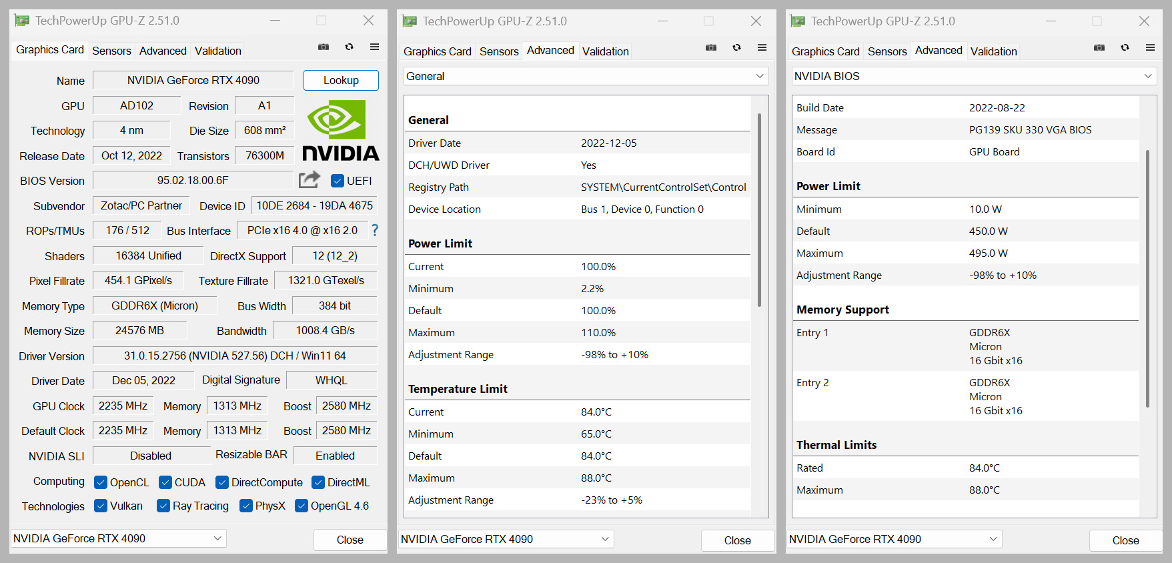Click the screenshot camera icon in left window

(324, 47)
